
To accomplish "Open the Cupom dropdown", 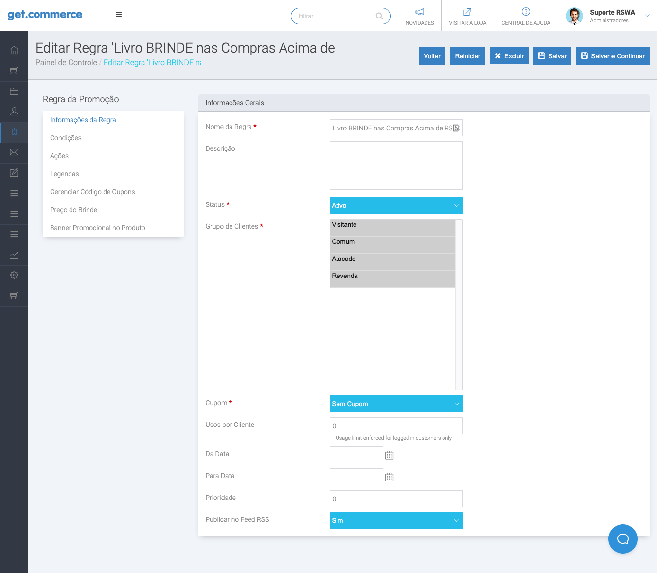I will pos(396,404).
